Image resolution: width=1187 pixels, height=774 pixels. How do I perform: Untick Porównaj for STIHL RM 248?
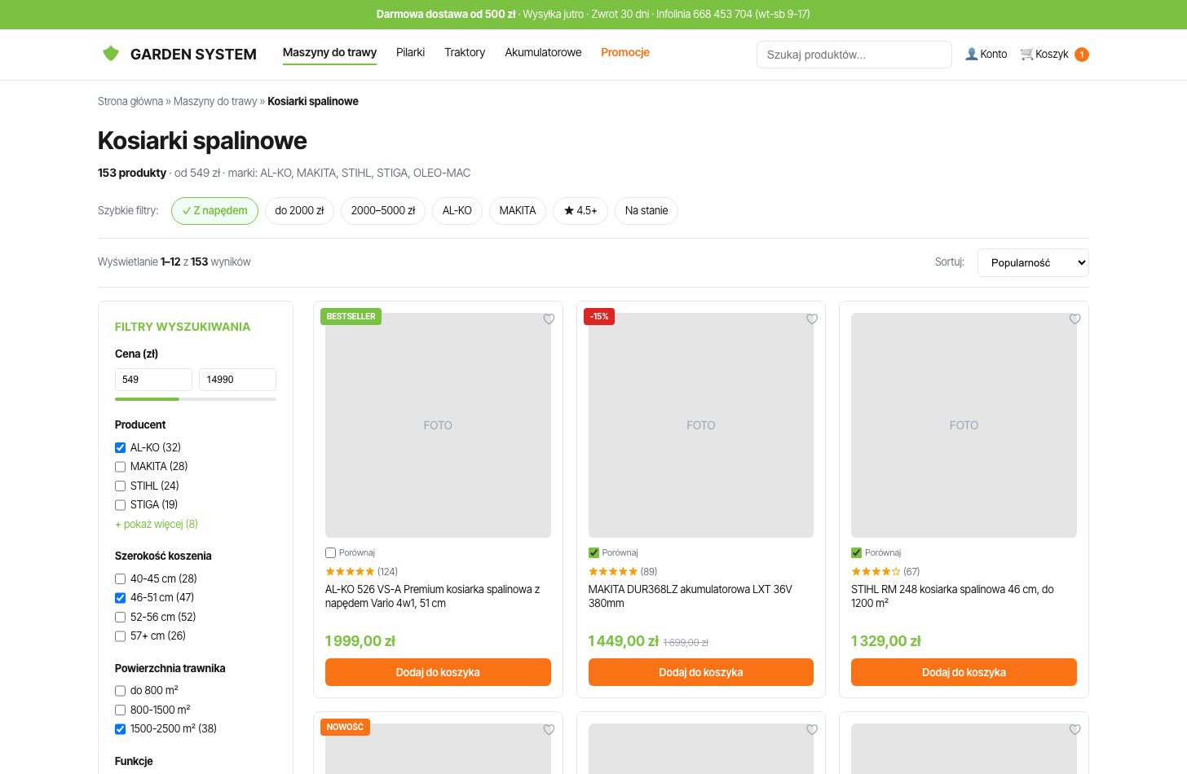857,552
